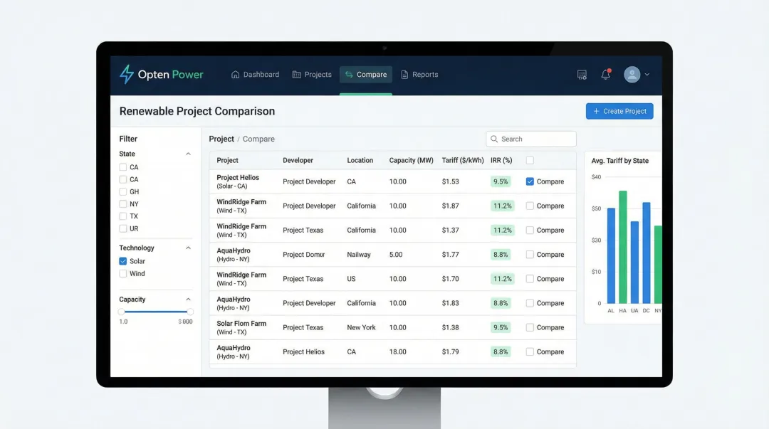Image resolution: width=769 pixels, height=429 pixels.
Task: Go to the Dashboard menu item
Action: point(255,74)
